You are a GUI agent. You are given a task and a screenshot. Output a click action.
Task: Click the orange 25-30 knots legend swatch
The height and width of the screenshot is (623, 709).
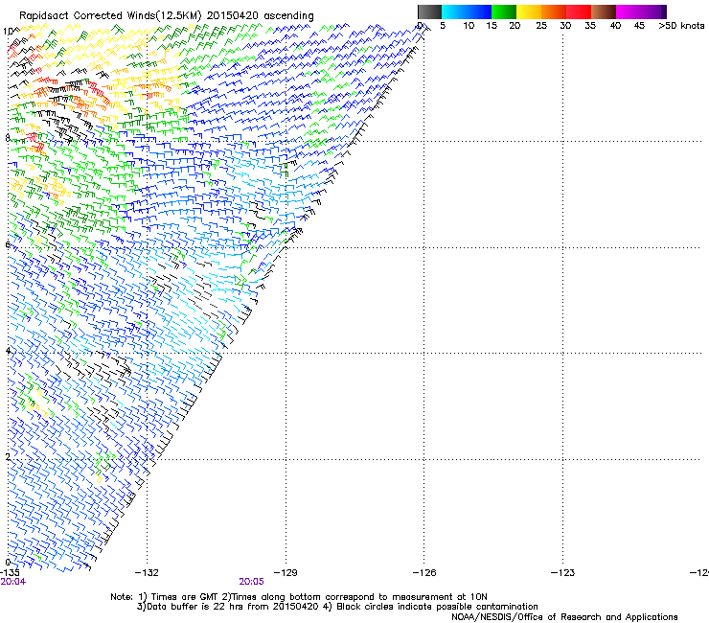click(554, 12)
